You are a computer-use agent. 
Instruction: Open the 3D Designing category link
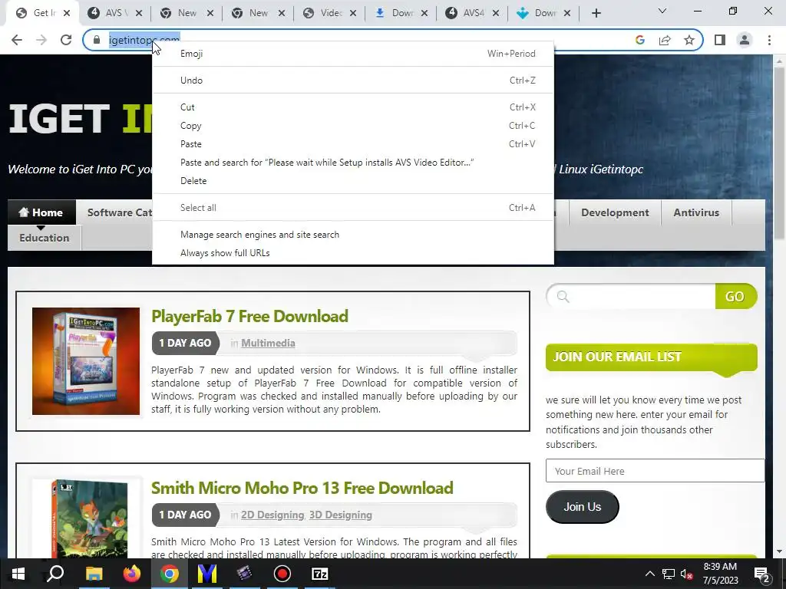(340, 515)
